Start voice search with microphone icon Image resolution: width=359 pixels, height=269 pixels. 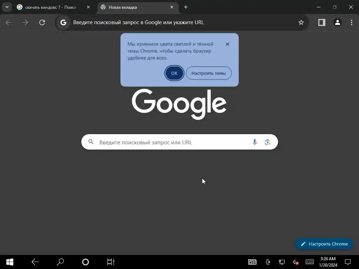tap(255, 142)
